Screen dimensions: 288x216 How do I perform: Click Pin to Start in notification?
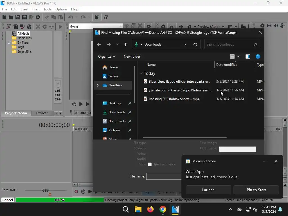coord(256,190)
